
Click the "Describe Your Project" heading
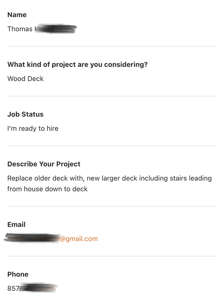44,164
